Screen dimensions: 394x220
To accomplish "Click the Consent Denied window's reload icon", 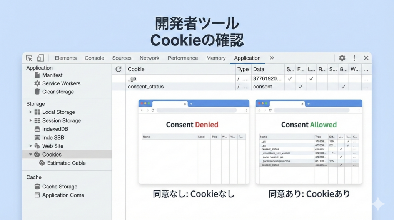I will tap(153, 110).
